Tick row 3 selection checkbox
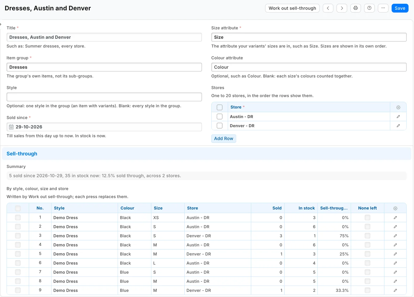 [x=18, y=236]
